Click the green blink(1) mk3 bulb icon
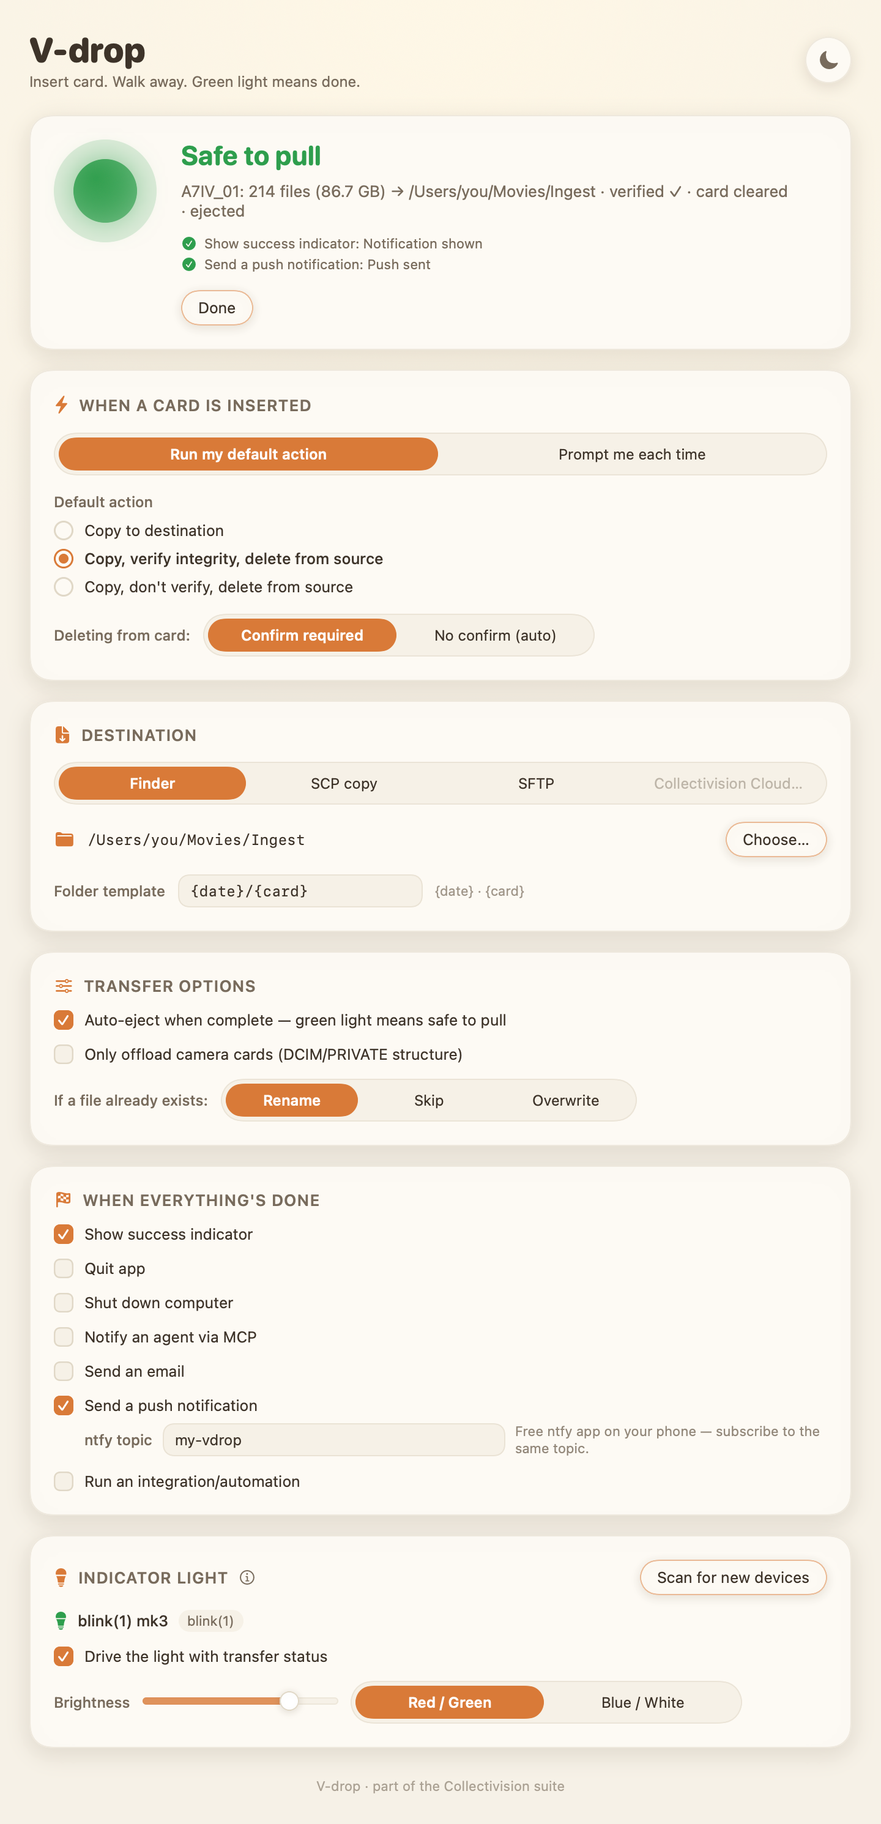The width and height of the screenshot is (881, 1824). tap(61, 1620)
